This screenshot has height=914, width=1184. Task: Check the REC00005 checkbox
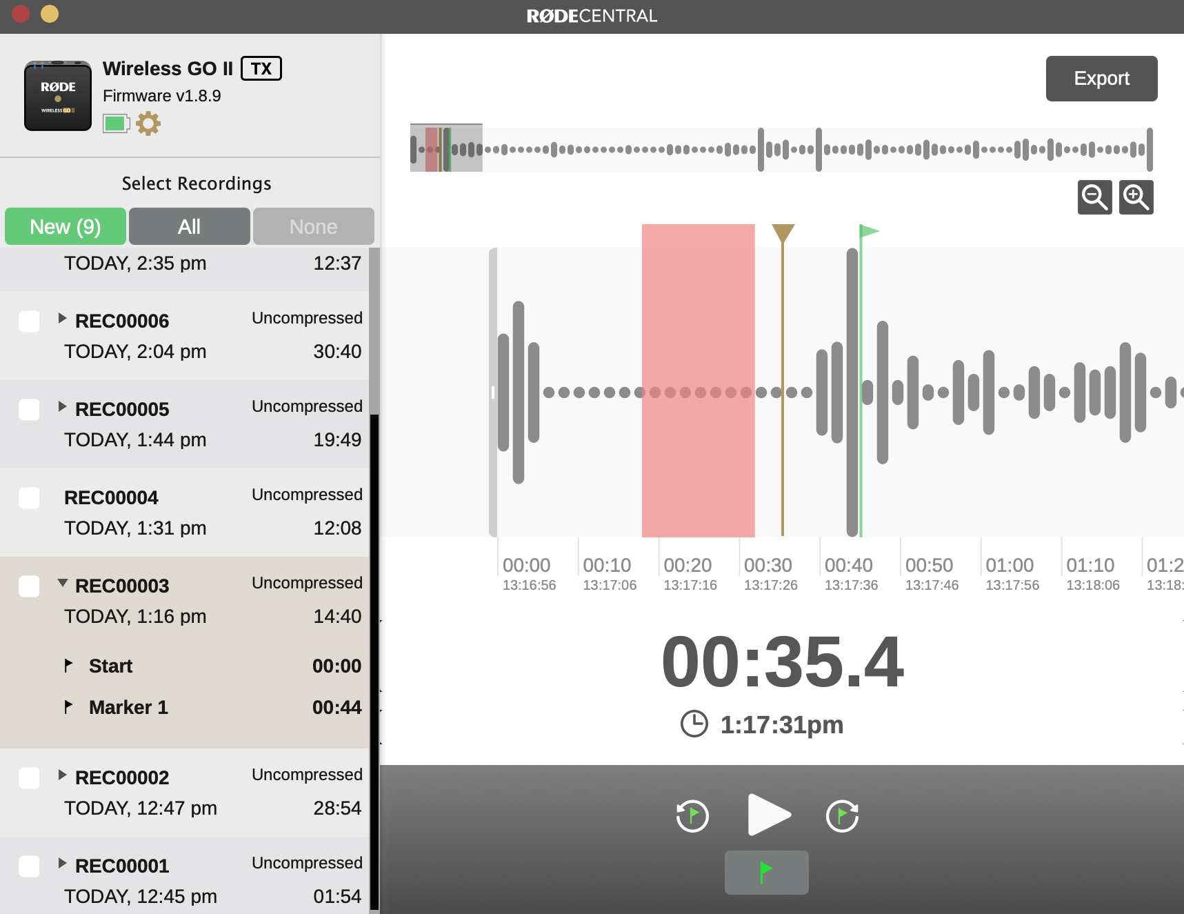click(x=29, y=410)
